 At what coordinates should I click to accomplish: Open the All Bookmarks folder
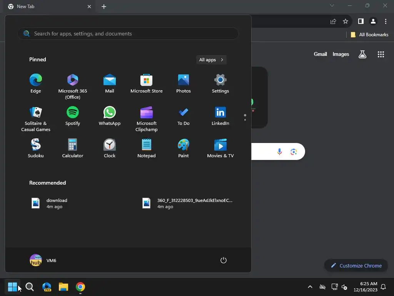[x=369, y=35]
